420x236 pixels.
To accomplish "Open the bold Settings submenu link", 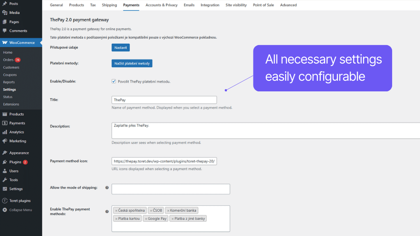I will [9, 90].
